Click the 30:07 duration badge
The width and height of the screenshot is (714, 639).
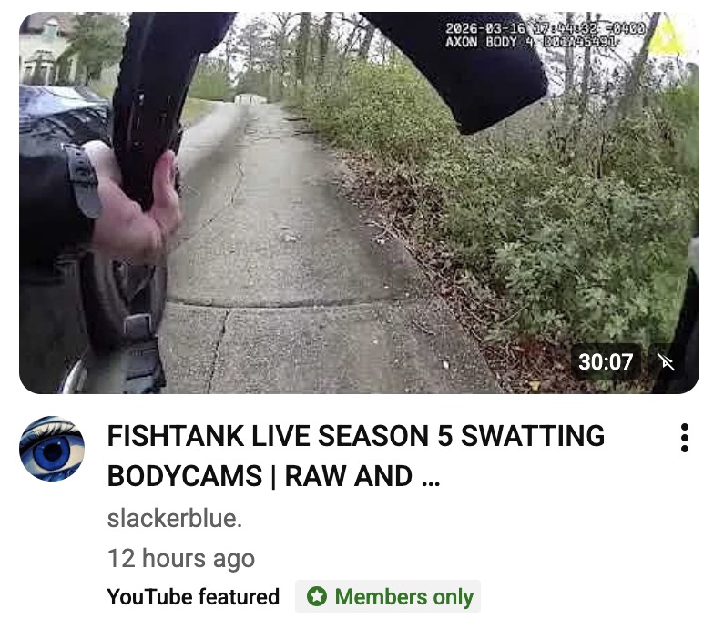(x=606, y=362)
